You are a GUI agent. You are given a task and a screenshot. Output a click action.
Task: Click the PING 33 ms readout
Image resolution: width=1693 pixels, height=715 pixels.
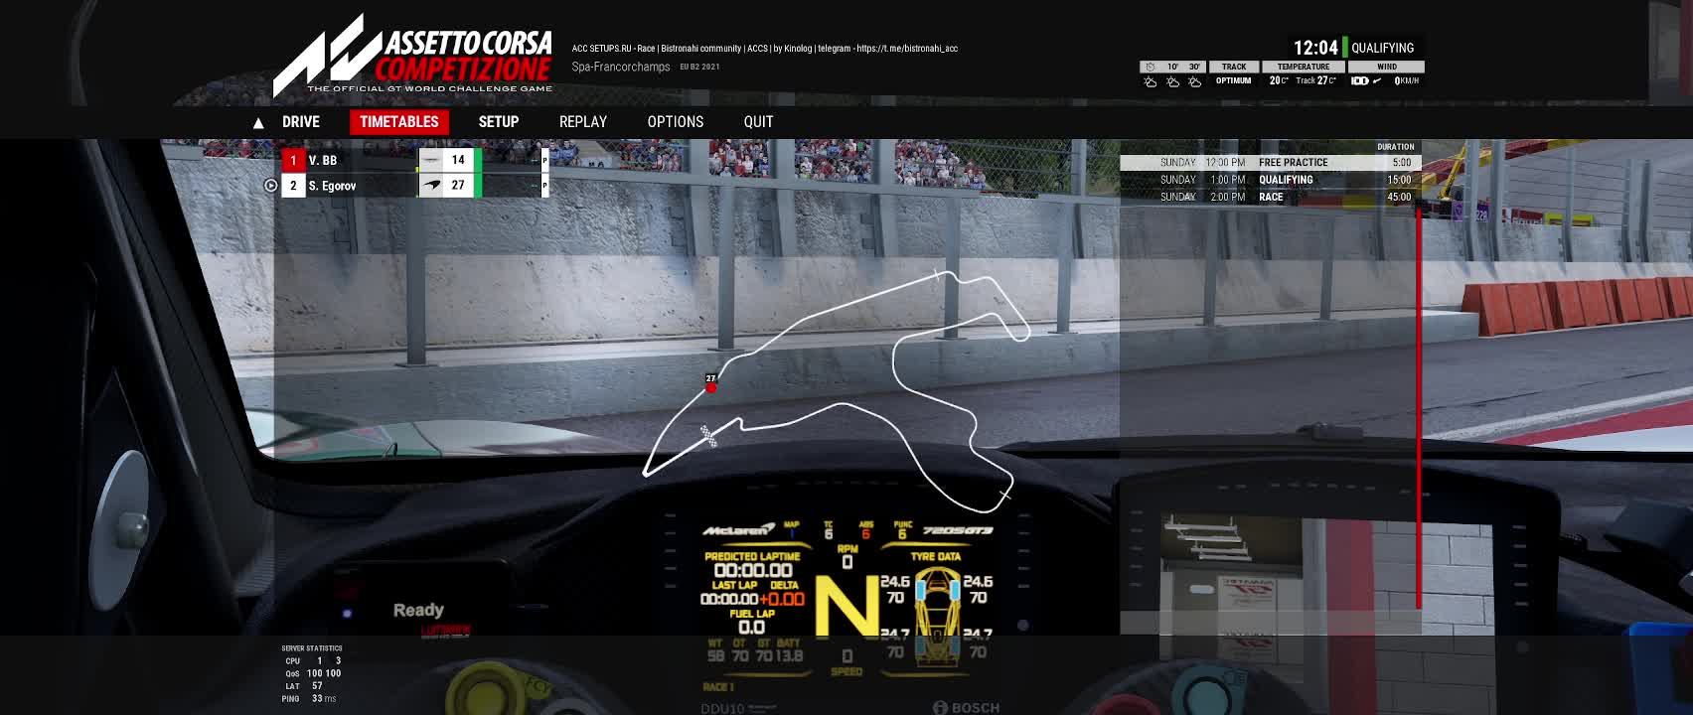[309, 699]
